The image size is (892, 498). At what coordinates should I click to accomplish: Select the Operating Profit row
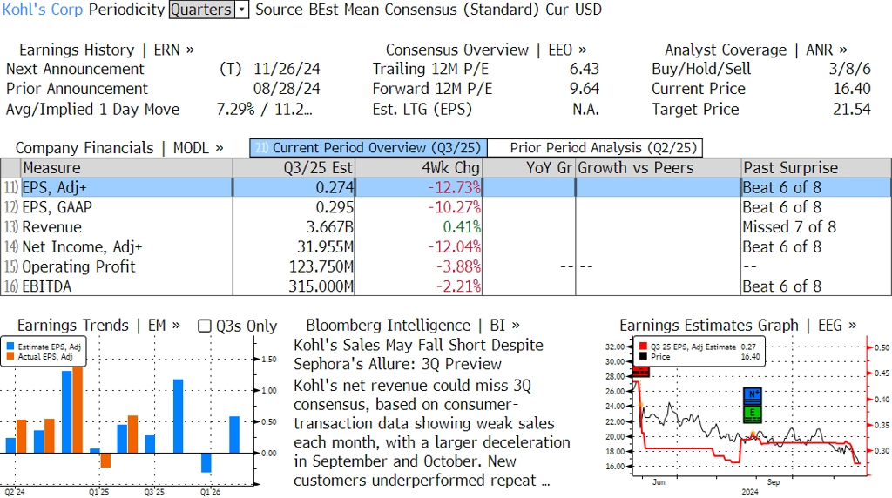(446, 266)
